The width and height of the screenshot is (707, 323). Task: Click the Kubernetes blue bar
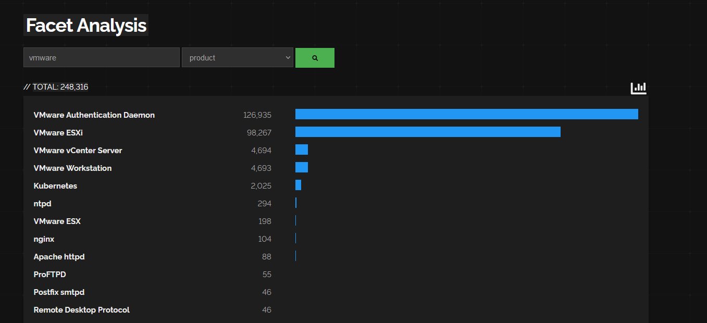pyautogui.click(x=298, y=185)
